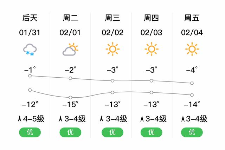225x150 pixels.
Task: Click the -15° low temperature chart point
Action: click(x=70, y=98)
